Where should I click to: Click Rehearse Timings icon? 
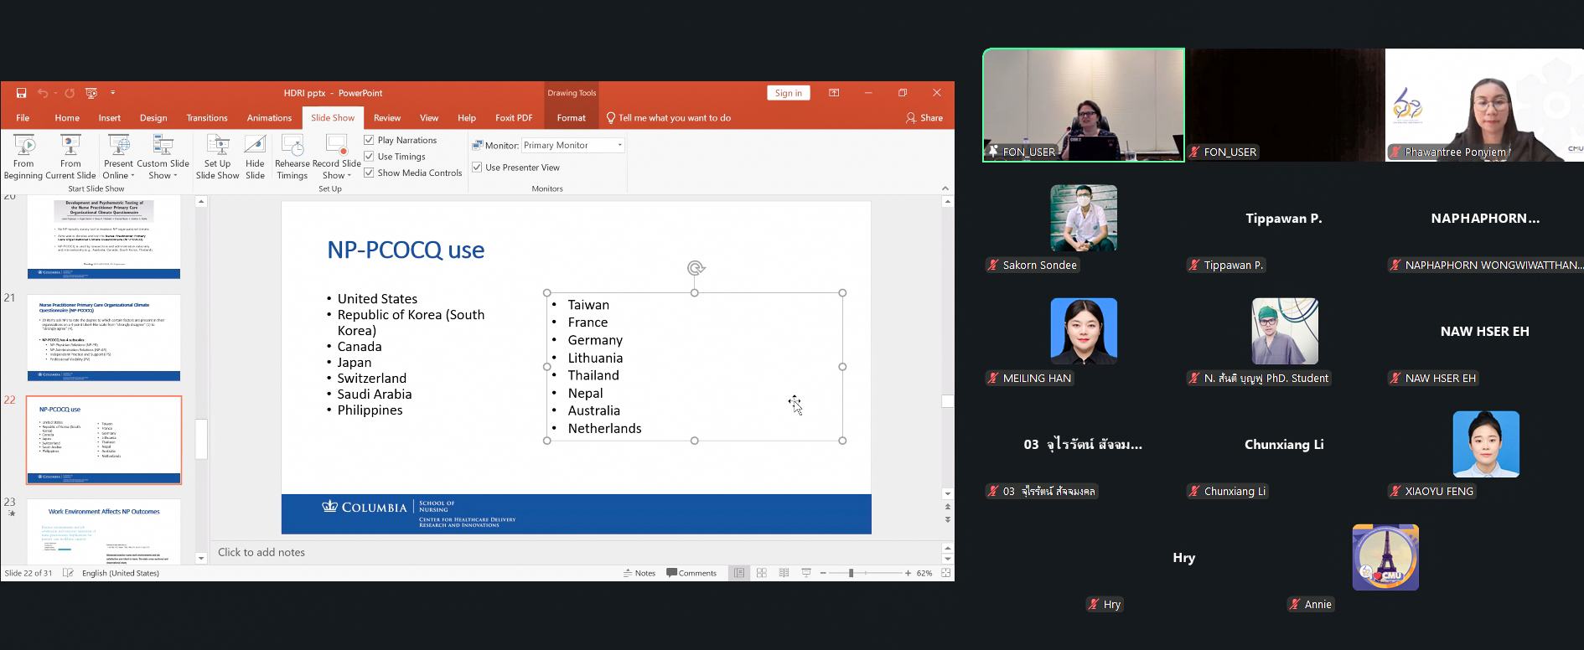coord(292,156)
